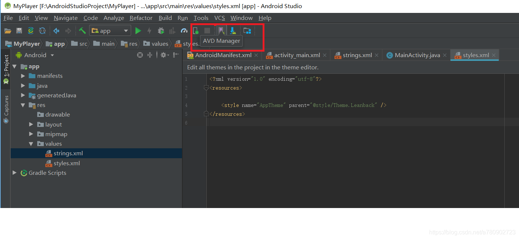Open the VCS menu
The width and height of the screenshot is (519, 239).
tap(220, 18)
